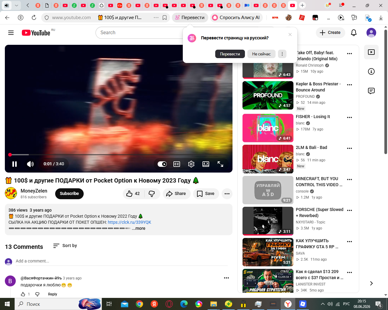Open menu for 2LM & Bali - Bad video
Viewport: 388px width, 310px height.
(350, 148)
